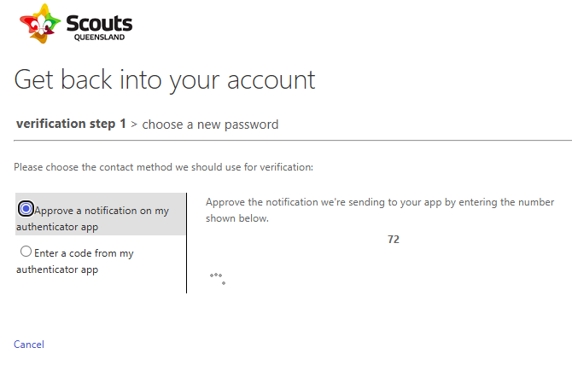Click the 'Please choose the contact method' prompt
Image resolution: width=572 pixels, height=365 pixels.
(x=163, y=167)
